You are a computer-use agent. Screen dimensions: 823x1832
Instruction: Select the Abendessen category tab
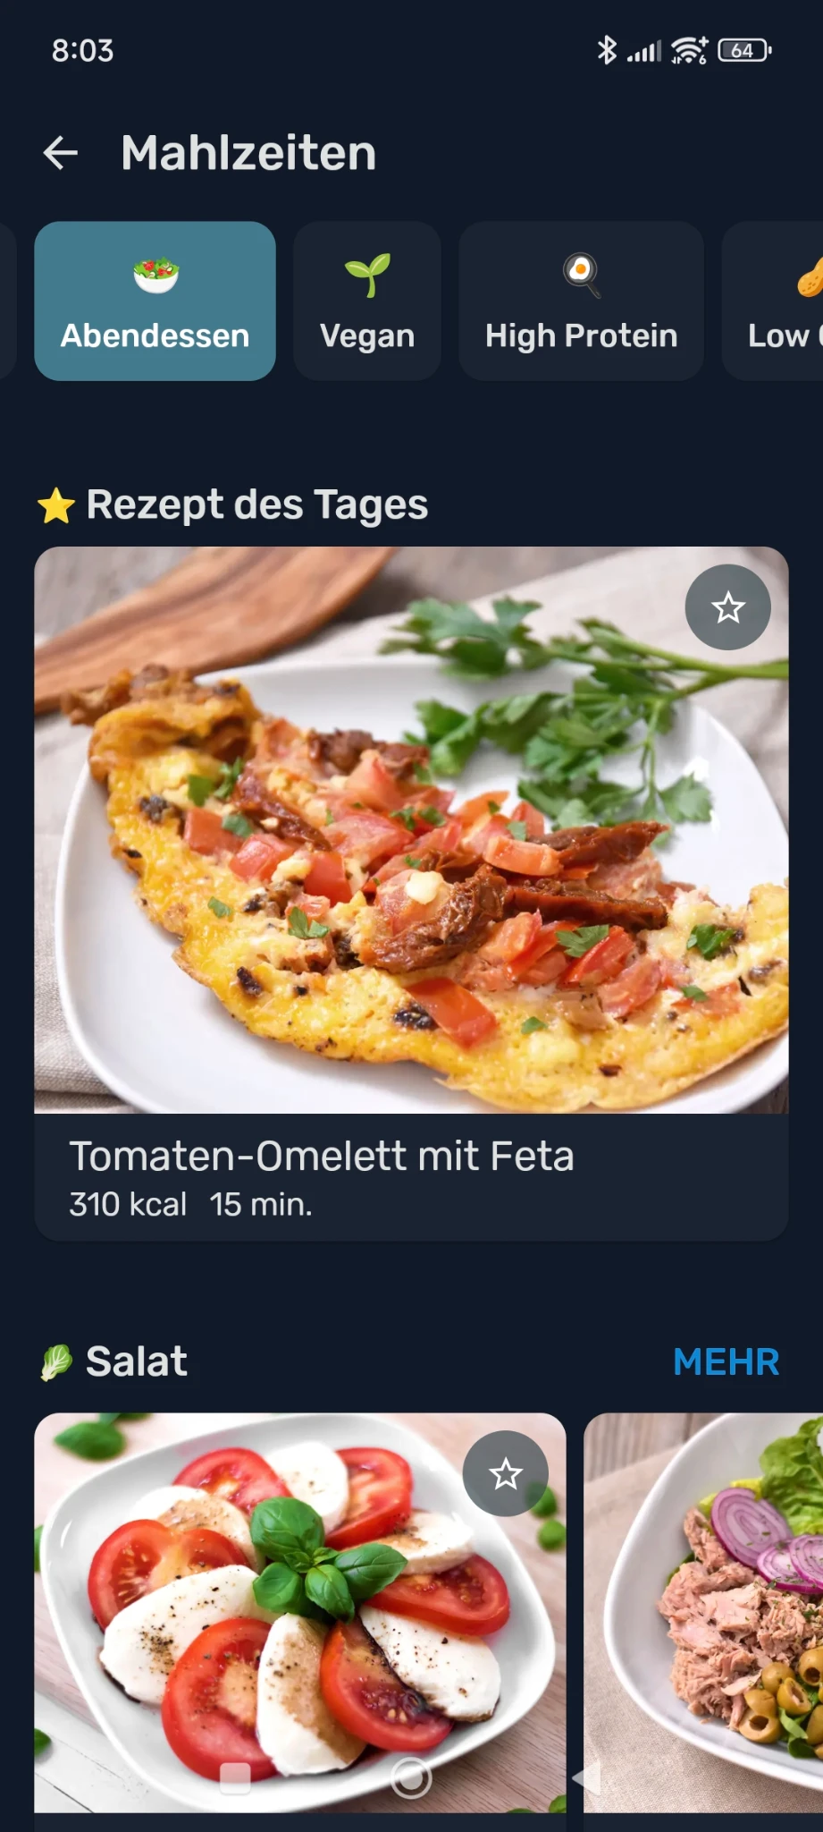(x=155, y=301)
